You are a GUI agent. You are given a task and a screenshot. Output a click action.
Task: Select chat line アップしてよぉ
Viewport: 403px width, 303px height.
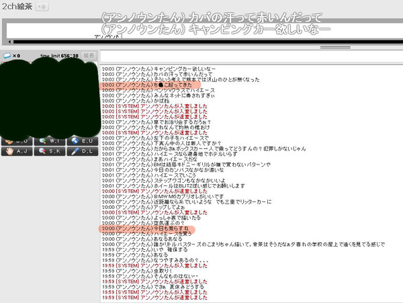click(x=144, y=207)
